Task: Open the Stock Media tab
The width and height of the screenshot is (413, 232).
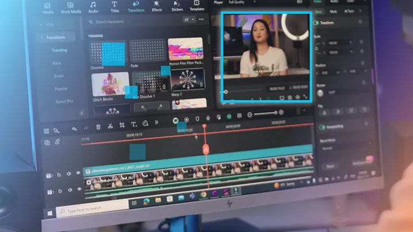Action: [x=71, y=8]
